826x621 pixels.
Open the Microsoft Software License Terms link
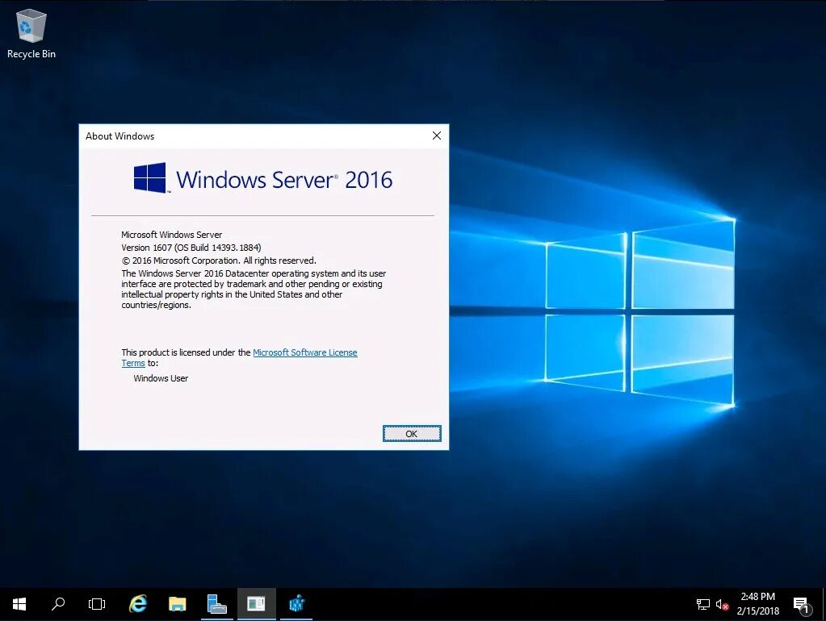pos(305,352)
